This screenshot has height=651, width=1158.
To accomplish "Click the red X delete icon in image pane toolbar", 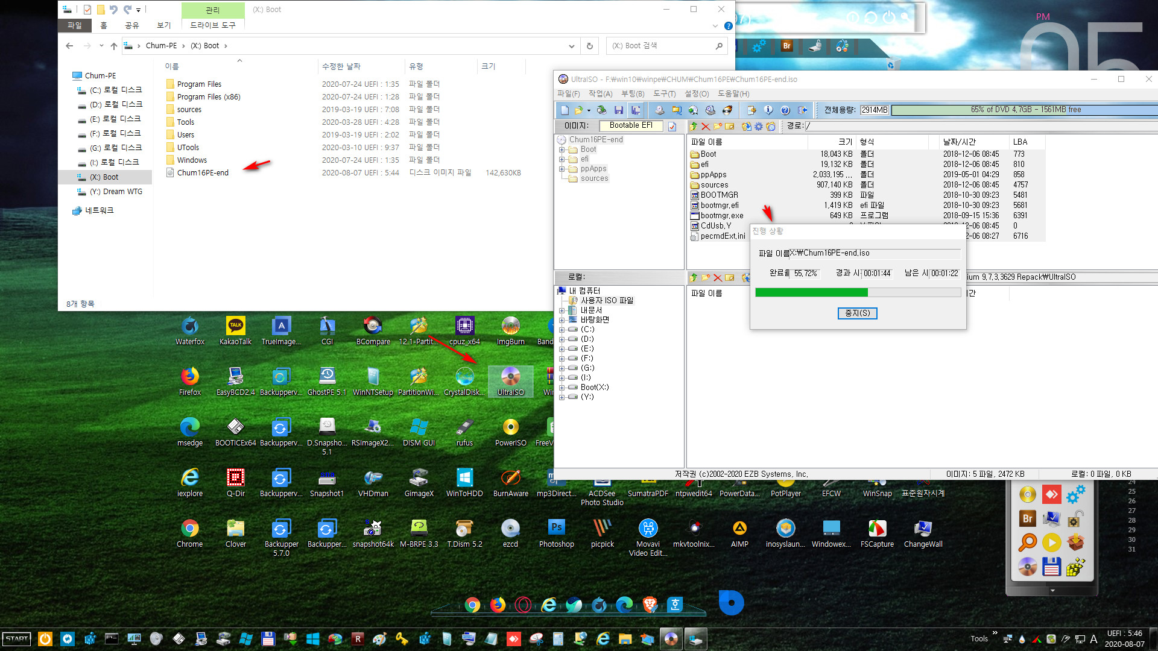I will [705, 126].
